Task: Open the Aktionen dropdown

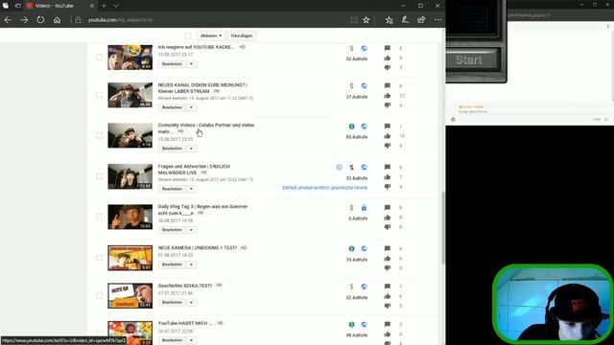Action: pyautogui.click(x=211, y=35)
